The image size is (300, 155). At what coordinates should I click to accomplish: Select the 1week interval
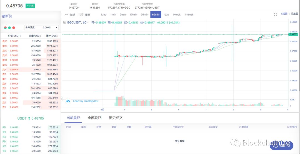coord(177,15)
